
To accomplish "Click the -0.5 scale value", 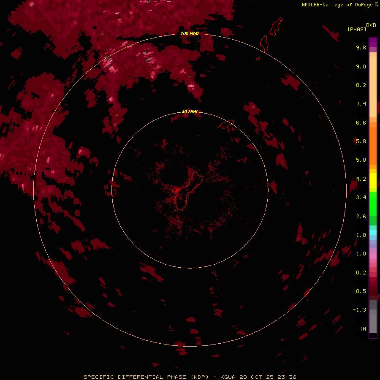I will tap(359, 291).
